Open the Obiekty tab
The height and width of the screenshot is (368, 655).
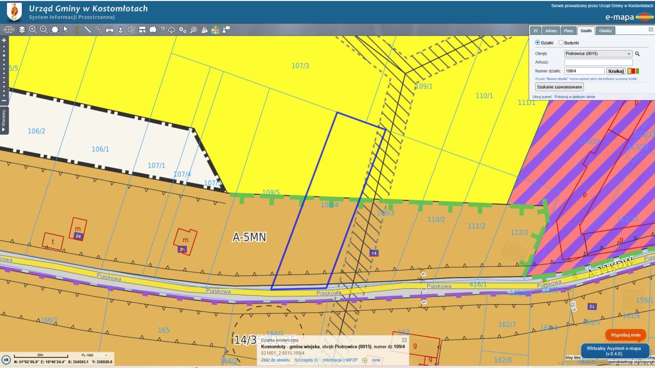coord(605,31)
